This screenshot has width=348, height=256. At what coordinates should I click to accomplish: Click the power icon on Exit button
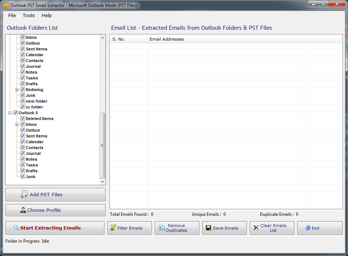click(308, 228)
